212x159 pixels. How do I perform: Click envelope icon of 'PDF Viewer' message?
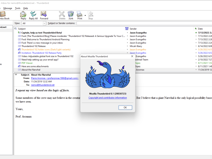coord(19,63)
